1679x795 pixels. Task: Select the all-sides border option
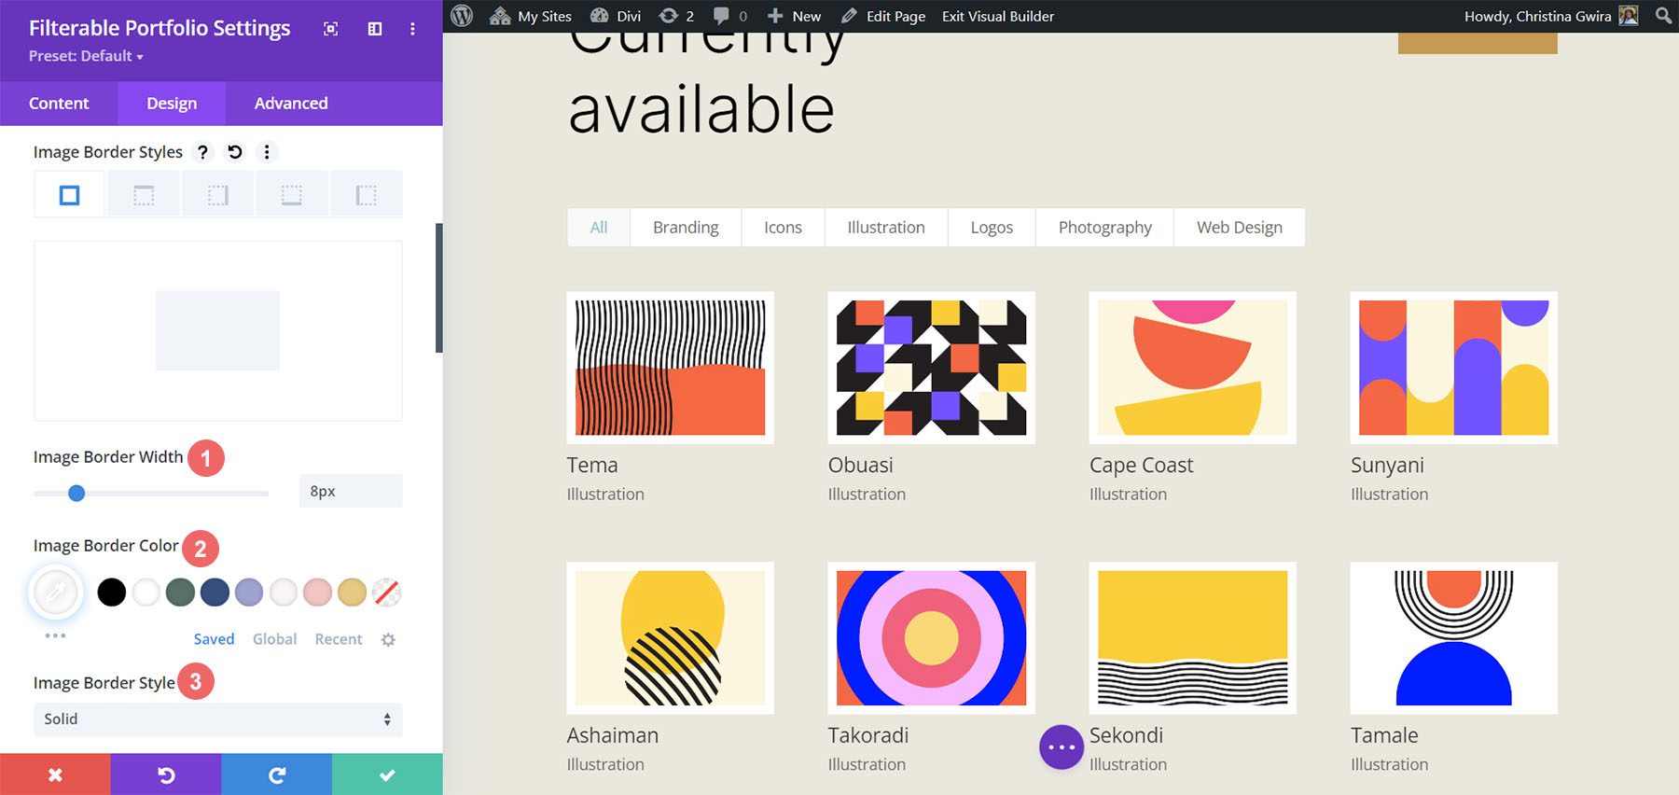[70, 195]
